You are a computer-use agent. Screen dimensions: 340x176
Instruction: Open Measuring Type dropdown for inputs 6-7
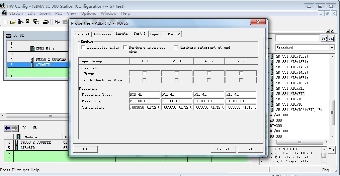click(241, 94)
